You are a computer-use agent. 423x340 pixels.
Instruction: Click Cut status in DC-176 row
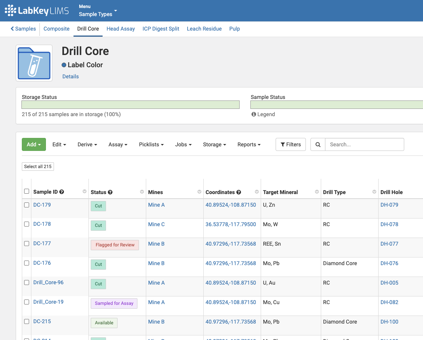(x=98, y=264)
